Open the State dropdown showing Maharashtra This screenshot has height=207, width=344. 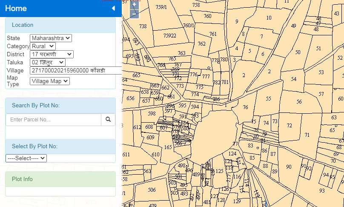(51, 38)
